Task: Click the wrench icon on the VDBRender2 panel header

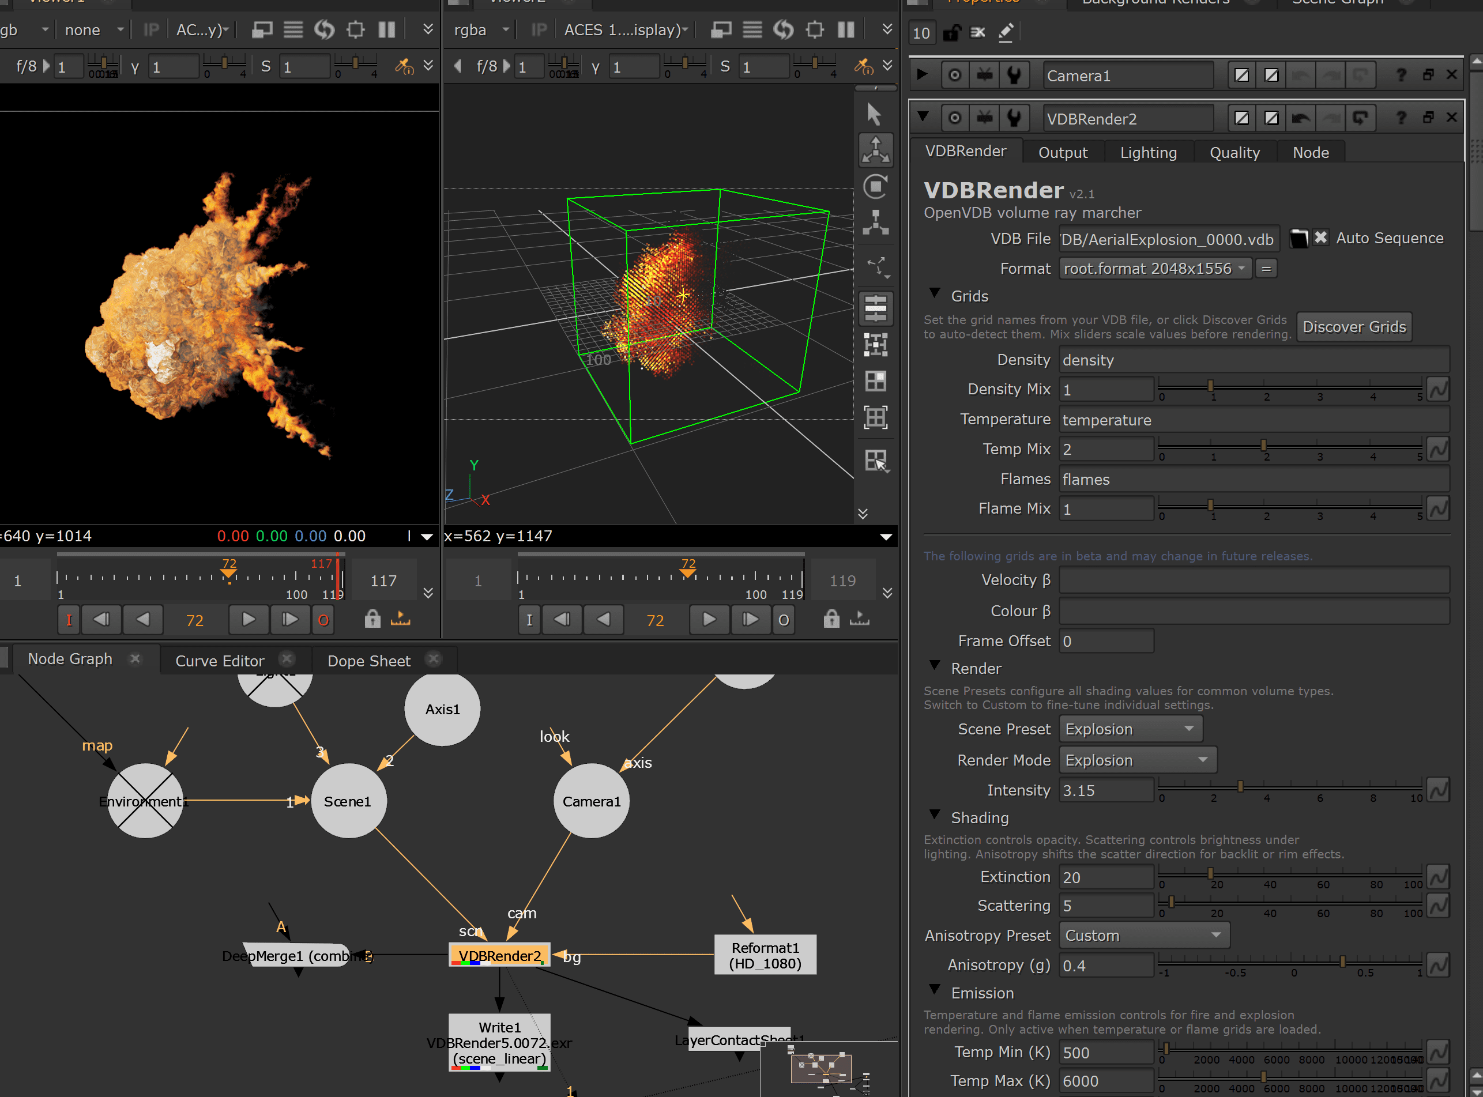Action: (1014, 118)
